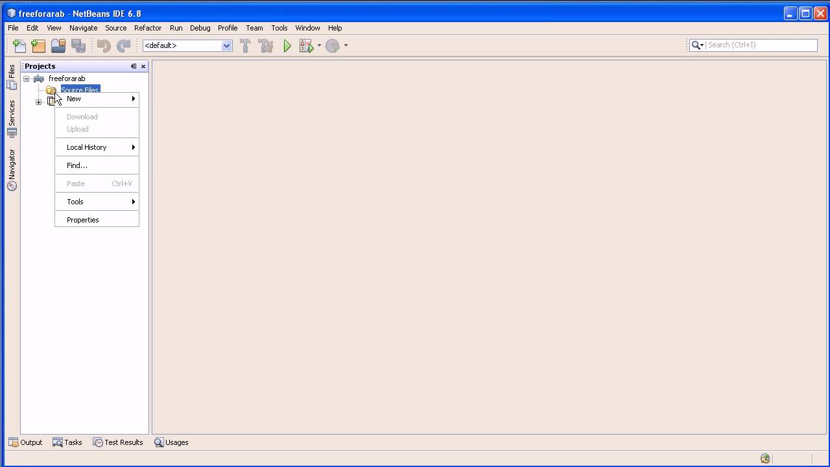Minimize the Projects panel

[134, 66]
